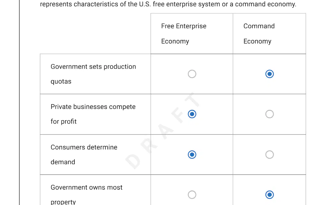Select Command Economy for Private businesses compete

[x=269, y=114]
